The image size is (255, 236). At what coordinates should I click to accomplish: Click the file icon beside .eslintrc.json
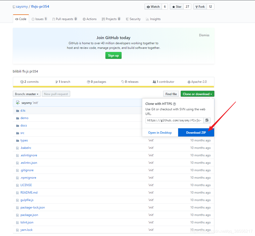tap(17, 163)
